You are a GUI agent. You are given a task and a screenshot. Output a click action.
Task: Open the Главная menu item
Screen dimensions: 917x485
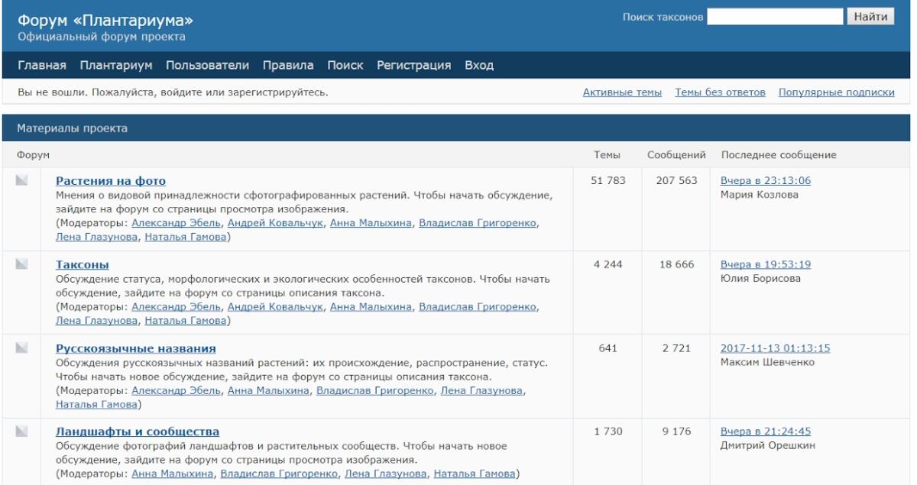(42, 65)
